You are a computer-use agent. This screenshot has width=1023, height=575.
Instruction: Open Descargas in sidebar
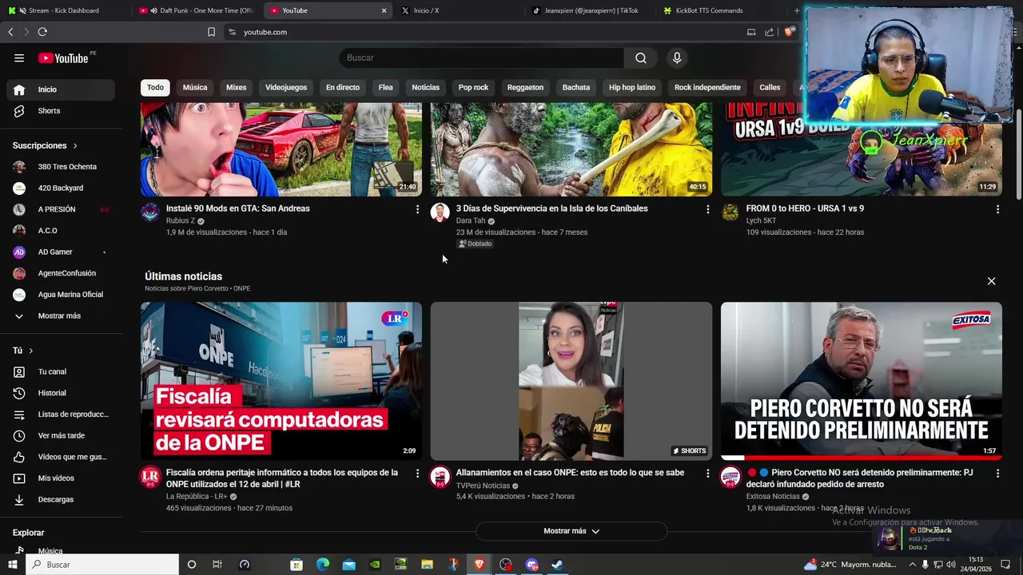click(61, 499)
